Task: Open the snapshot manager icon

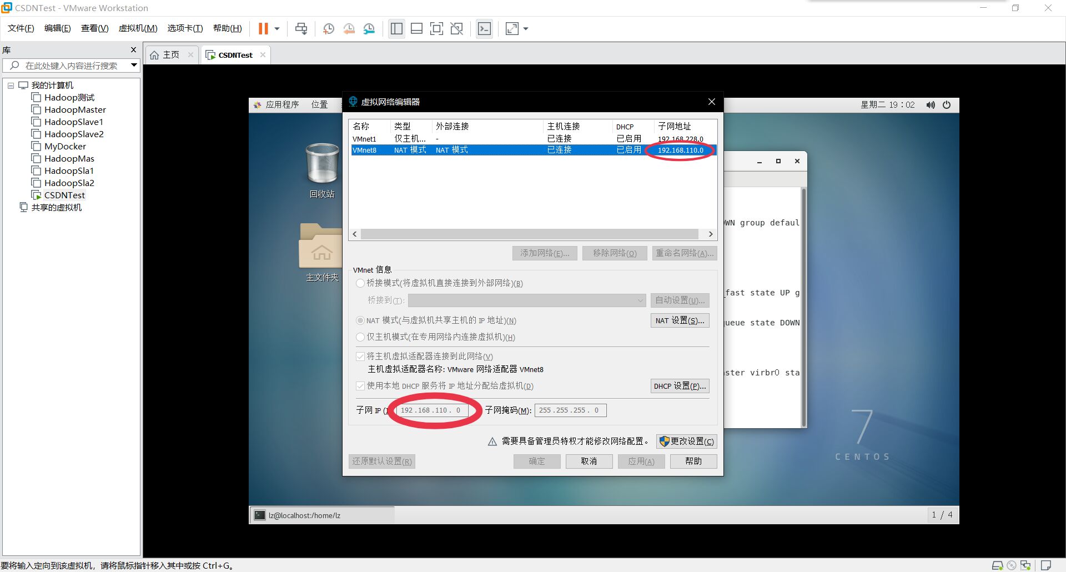Action: coord(369,28)
